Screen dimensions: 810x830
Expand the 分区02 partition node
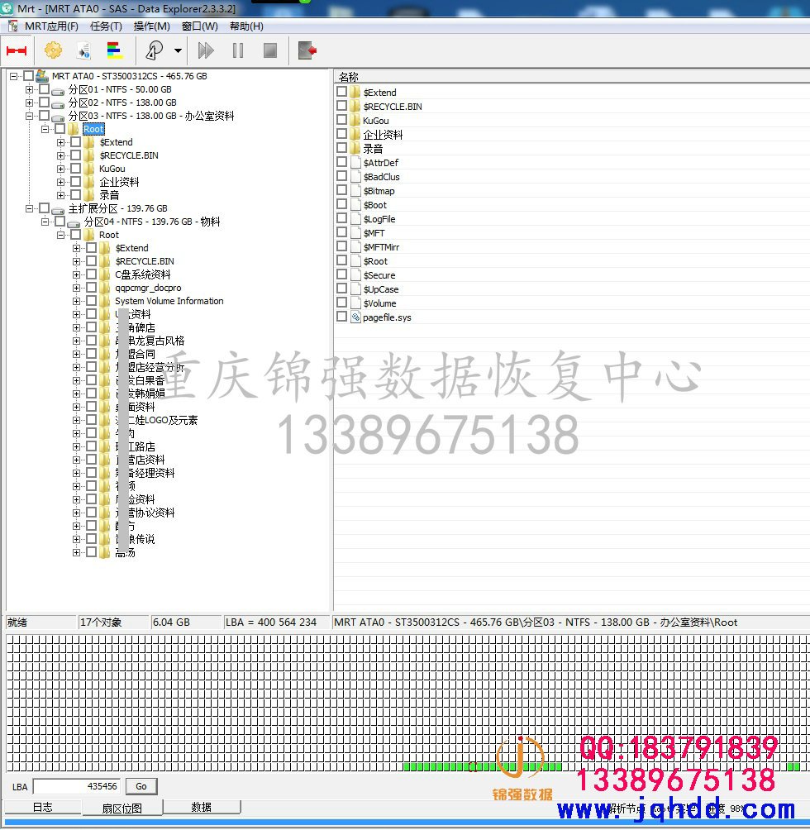30,103
